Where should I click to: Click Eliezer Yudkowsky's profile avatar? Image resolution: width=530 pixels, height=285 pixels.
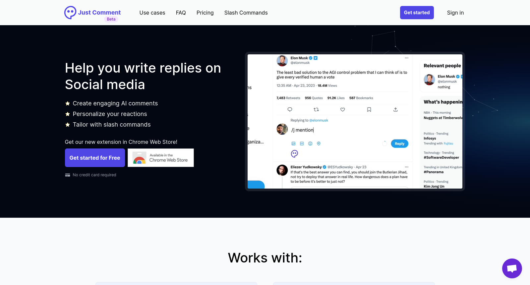tap(282, 170)
